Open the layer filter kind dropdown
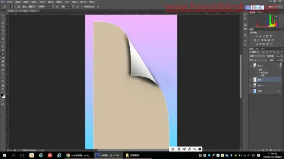 pos(254,52)
